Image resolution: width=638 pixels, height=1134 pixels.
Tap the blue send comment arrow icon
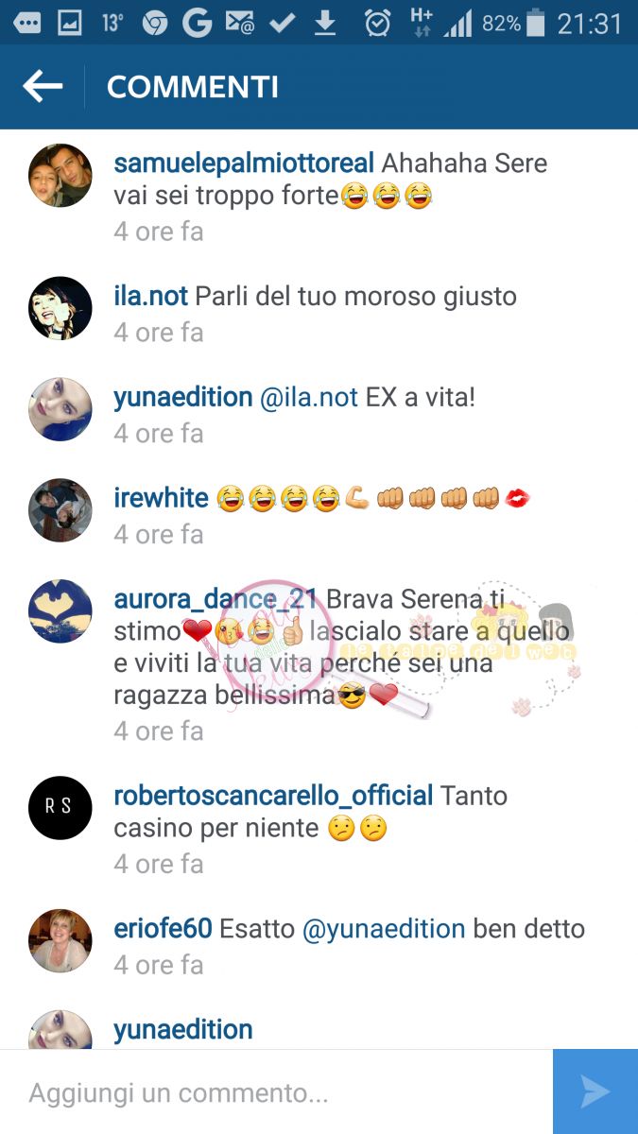pos(595,1091)
